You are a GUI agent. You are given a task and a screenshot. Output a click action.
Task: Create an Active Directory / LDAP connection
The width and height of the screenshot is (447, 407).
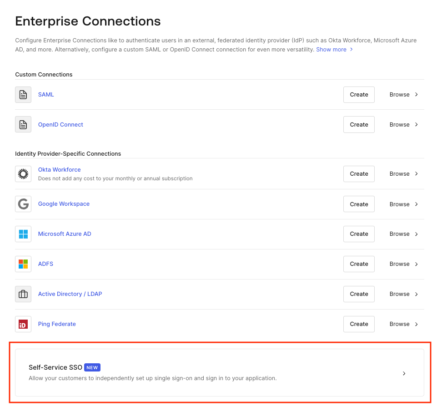(359, 294)
